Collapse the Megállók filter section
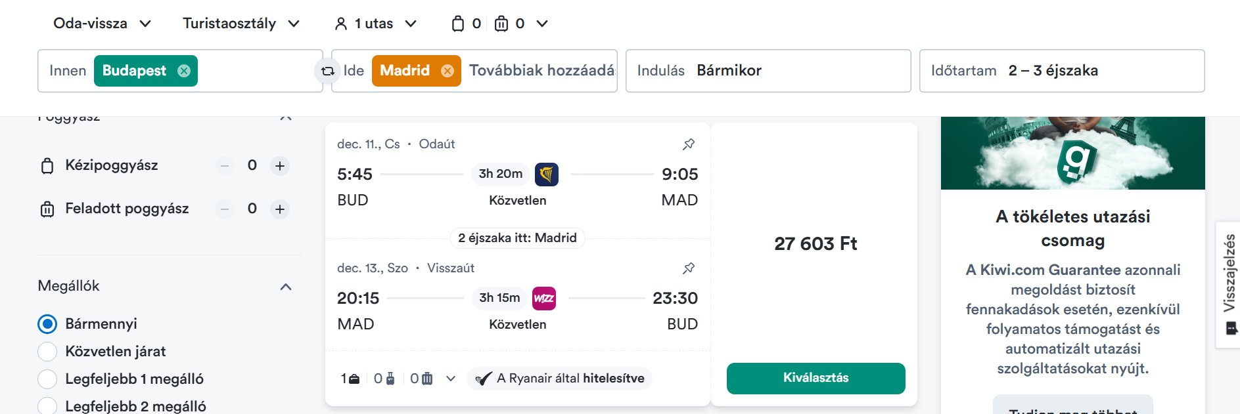The height and width of the screenshot is (414, 1240). 286,287
